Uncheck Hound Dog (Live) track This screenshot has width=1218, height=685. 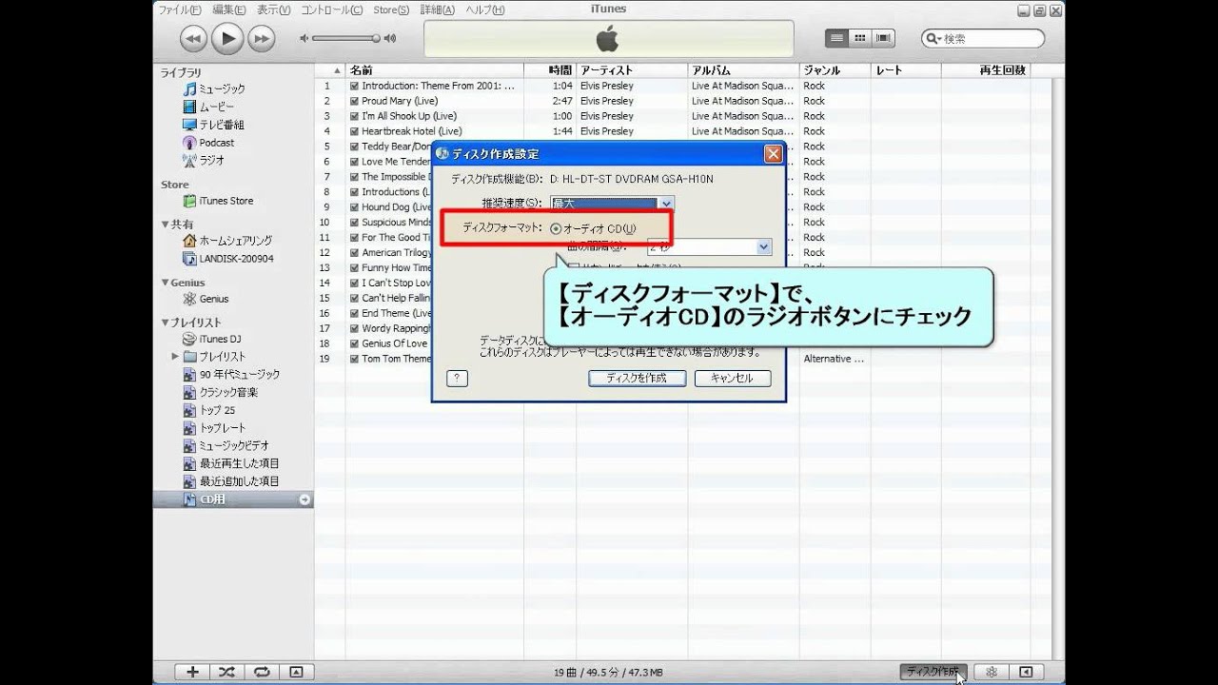(x=354, y=207)
